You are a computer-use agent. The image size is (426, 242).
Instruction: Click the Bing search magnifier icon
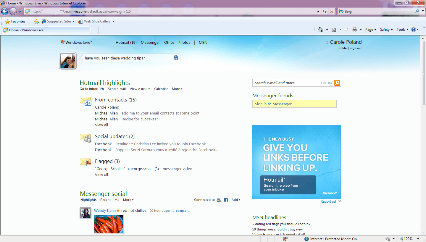417,11
